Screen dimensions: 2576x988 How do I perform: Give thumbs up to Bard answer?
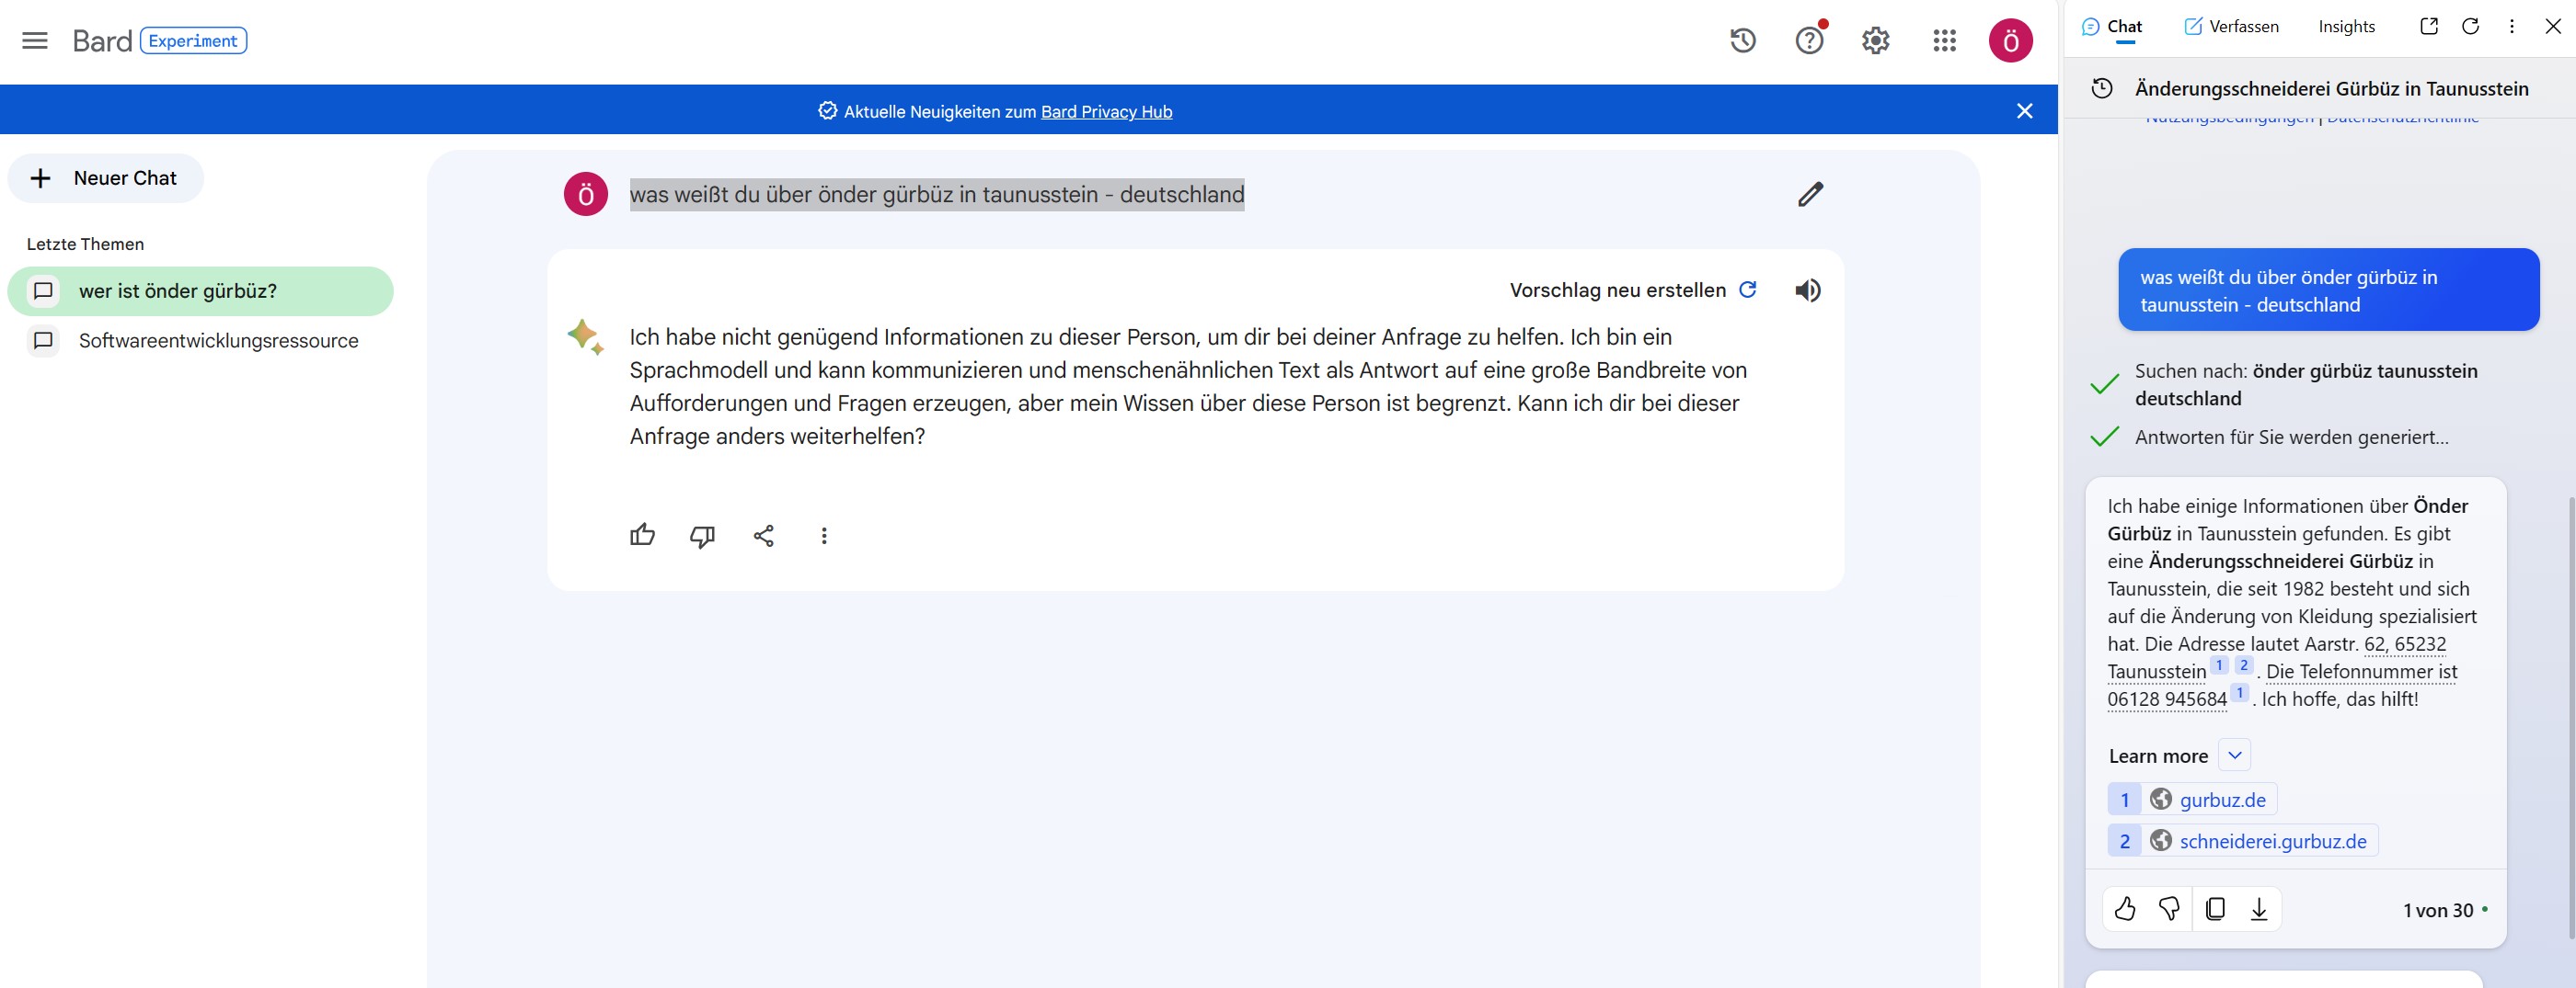[642, 536]
